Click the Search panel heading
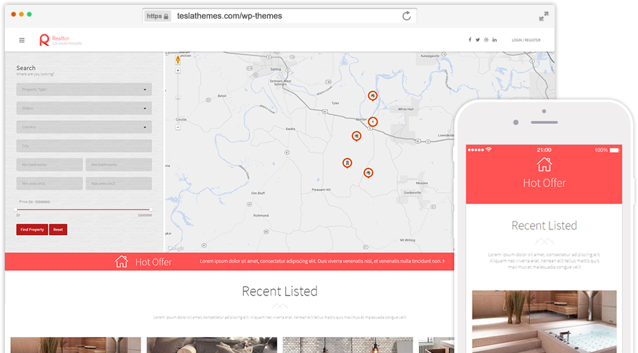 25,68
